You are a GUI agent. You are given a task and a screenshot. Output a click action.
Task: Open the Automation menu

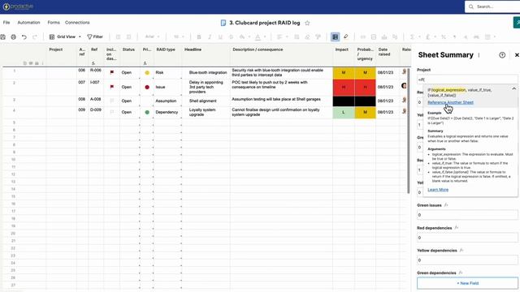click(28, 23)
